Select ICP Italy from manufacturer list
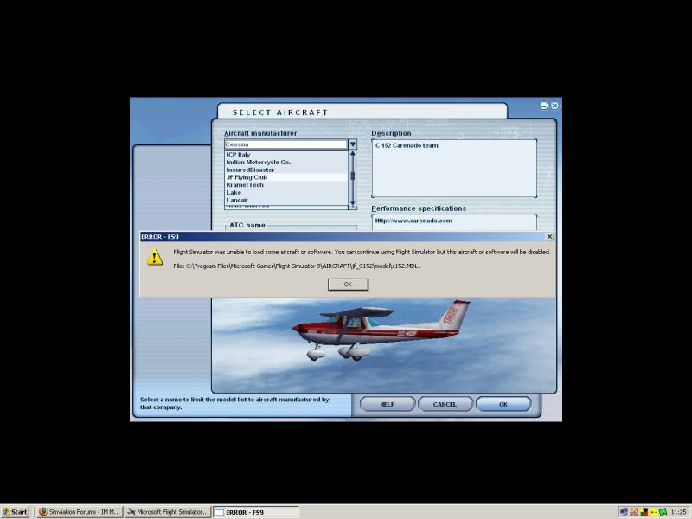 239,155
